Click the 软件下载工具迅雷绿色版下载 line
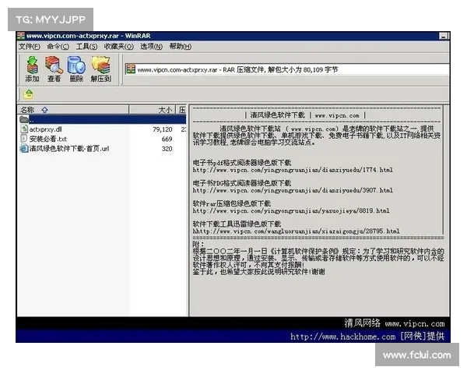Viewport: 467px width, 374px height. coord(237,224)
